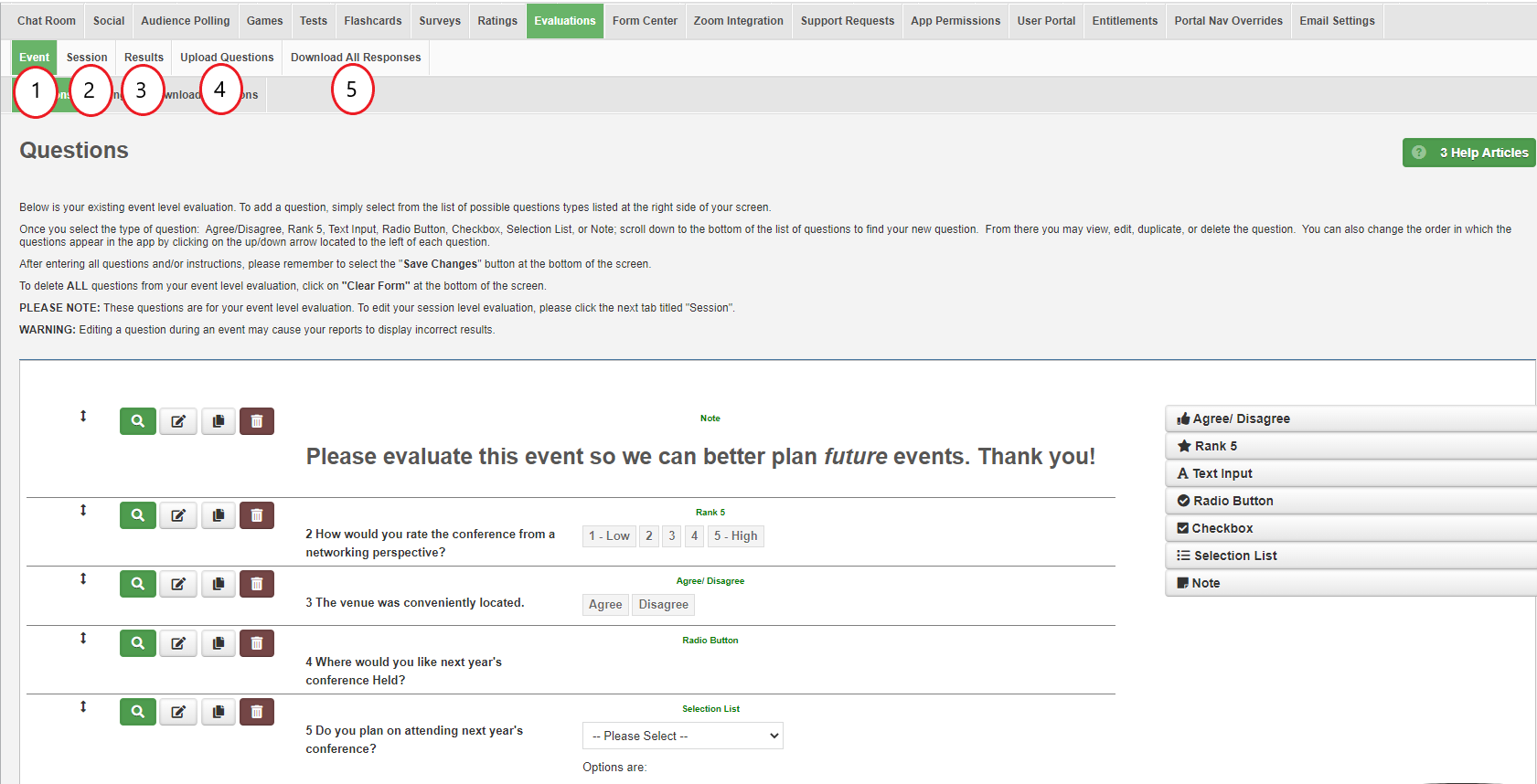Click the green view icon for the Note question
The height and width of the screenshot is (784, 1537).
pos(137,421)
